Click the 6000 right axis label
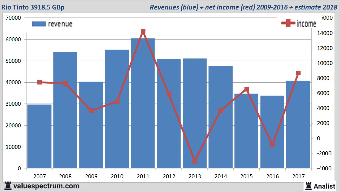 pyautogui.click(x=323, y=93)
